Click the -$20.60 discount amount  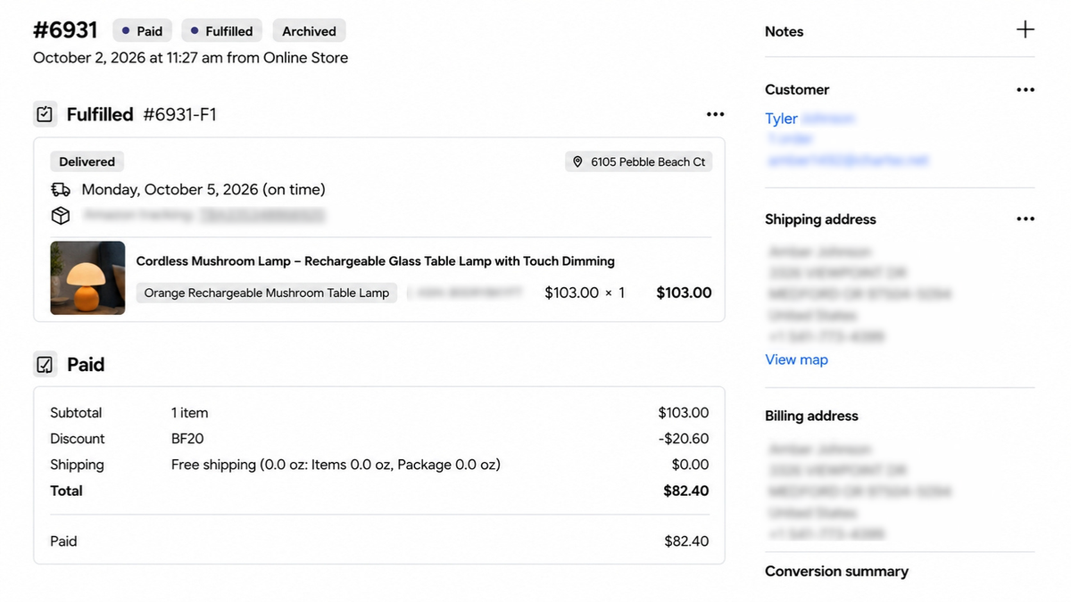click(684, 439)
